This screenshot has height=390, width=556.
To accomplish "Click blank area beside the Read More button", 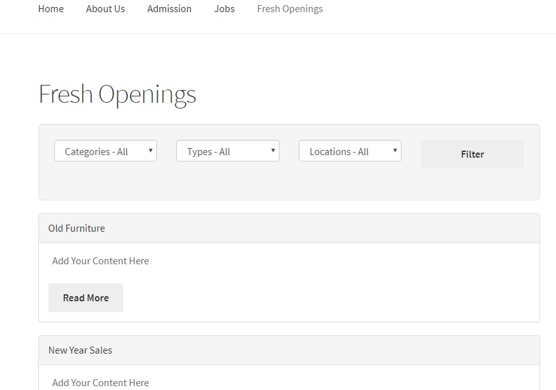I will click(x=319, y=298).
